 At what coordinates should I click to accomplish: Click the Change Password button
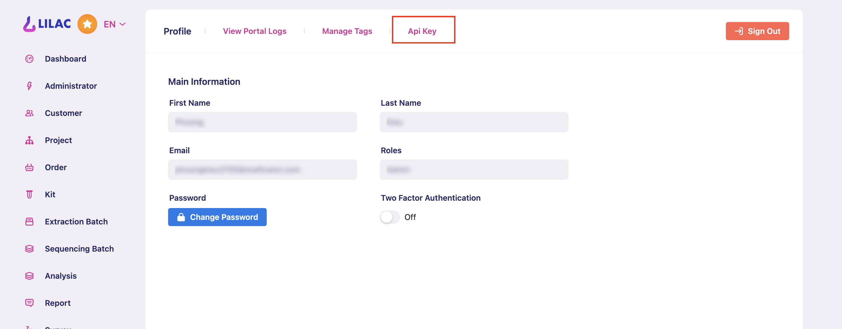point(217,217)
